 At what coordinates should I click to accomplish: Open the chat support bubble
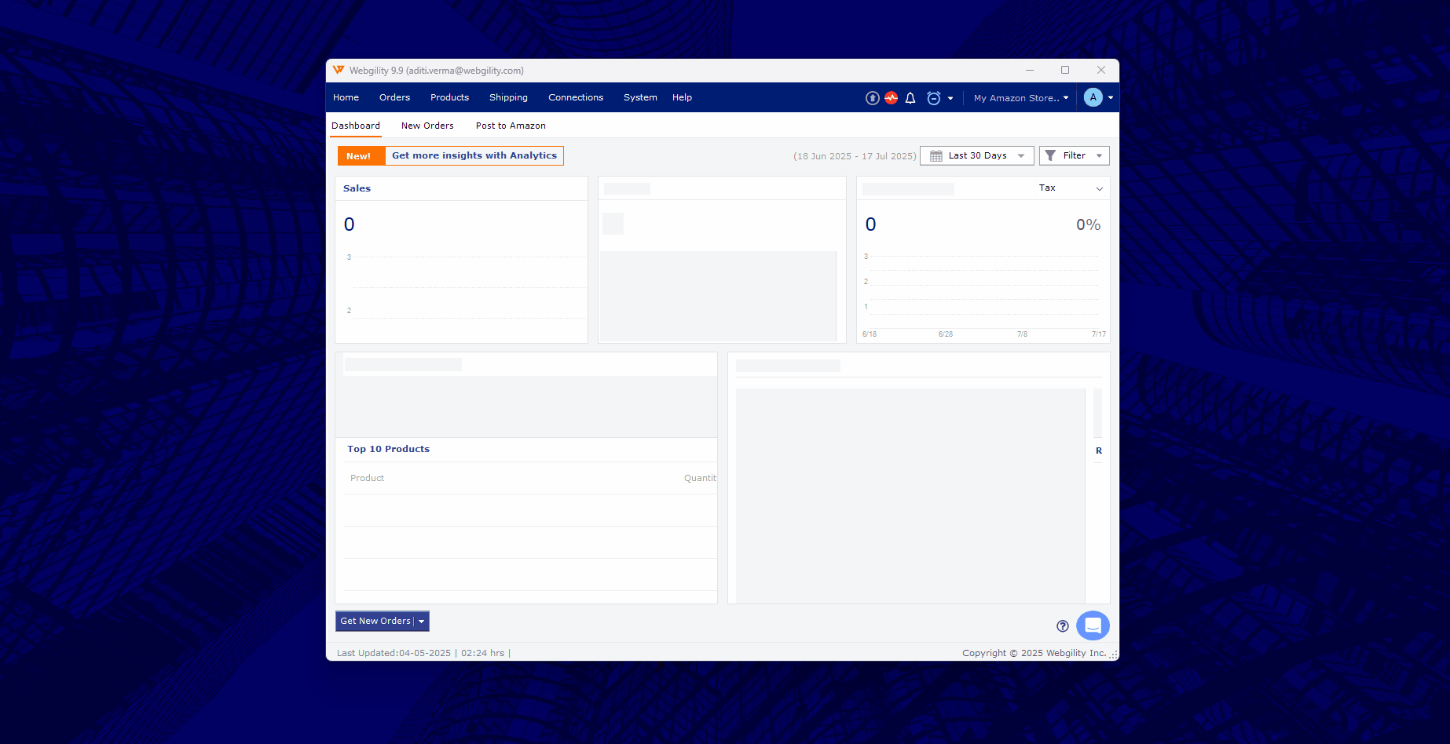(1093, 625)
